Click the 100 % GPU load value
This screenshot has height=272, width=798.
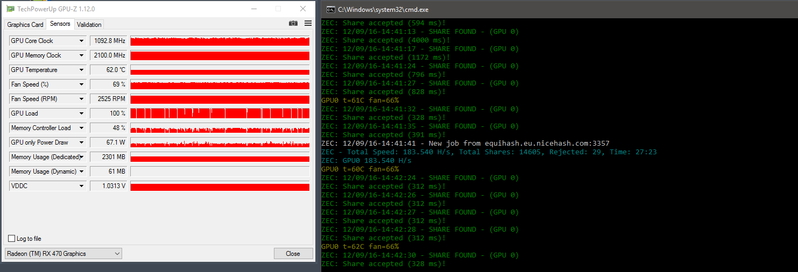pyautogui.click(x=109, y=113)
